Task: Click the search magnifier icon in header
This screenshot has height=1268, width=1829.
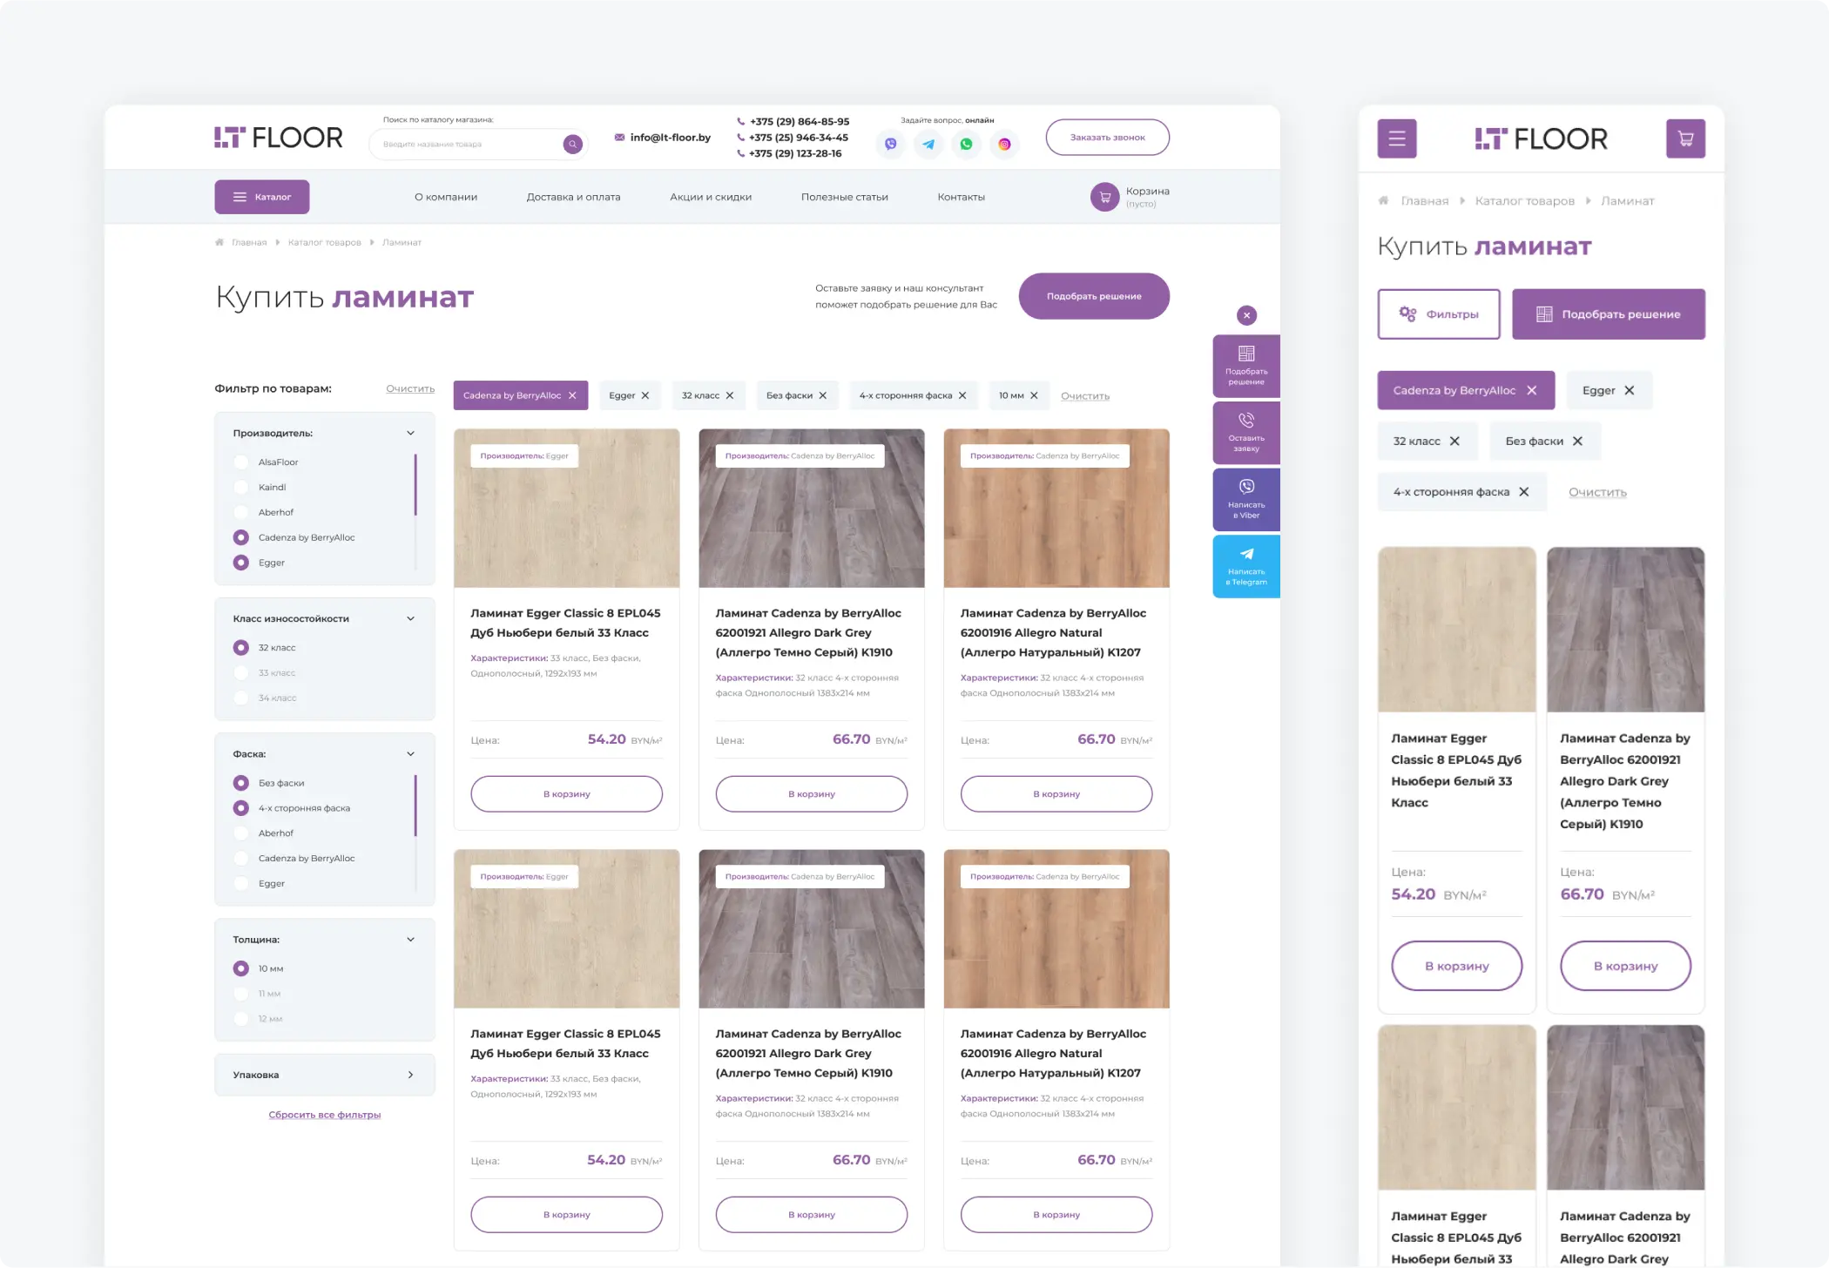Action: point(572,145)
